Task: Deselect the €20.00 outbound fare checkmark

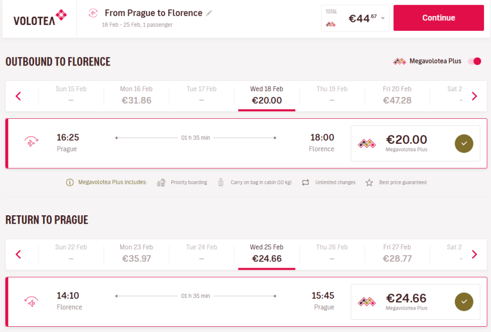Action: (x=464, y=143)
